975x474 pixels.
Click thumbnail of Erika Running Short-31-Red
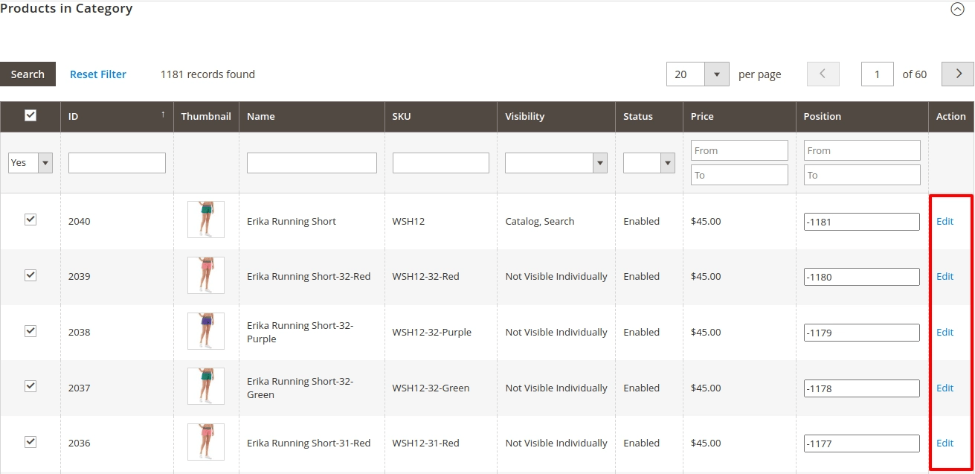[x=206, y=442]
